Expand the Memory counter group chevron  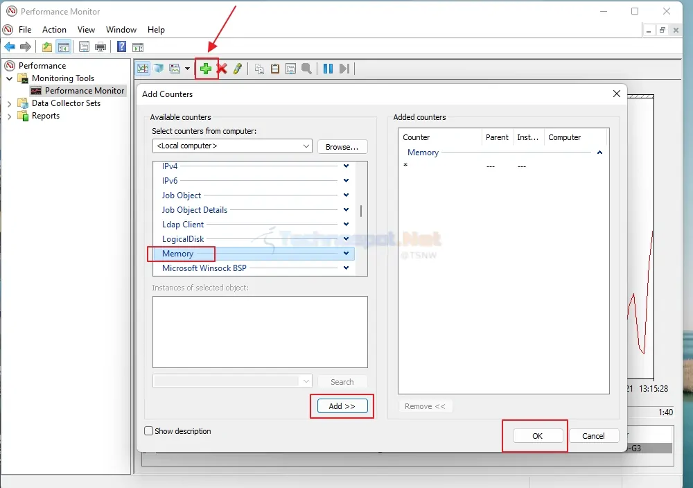[346, 253]
